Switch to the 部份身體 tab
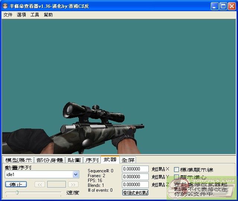238x201 pixels. click(50, 160)
